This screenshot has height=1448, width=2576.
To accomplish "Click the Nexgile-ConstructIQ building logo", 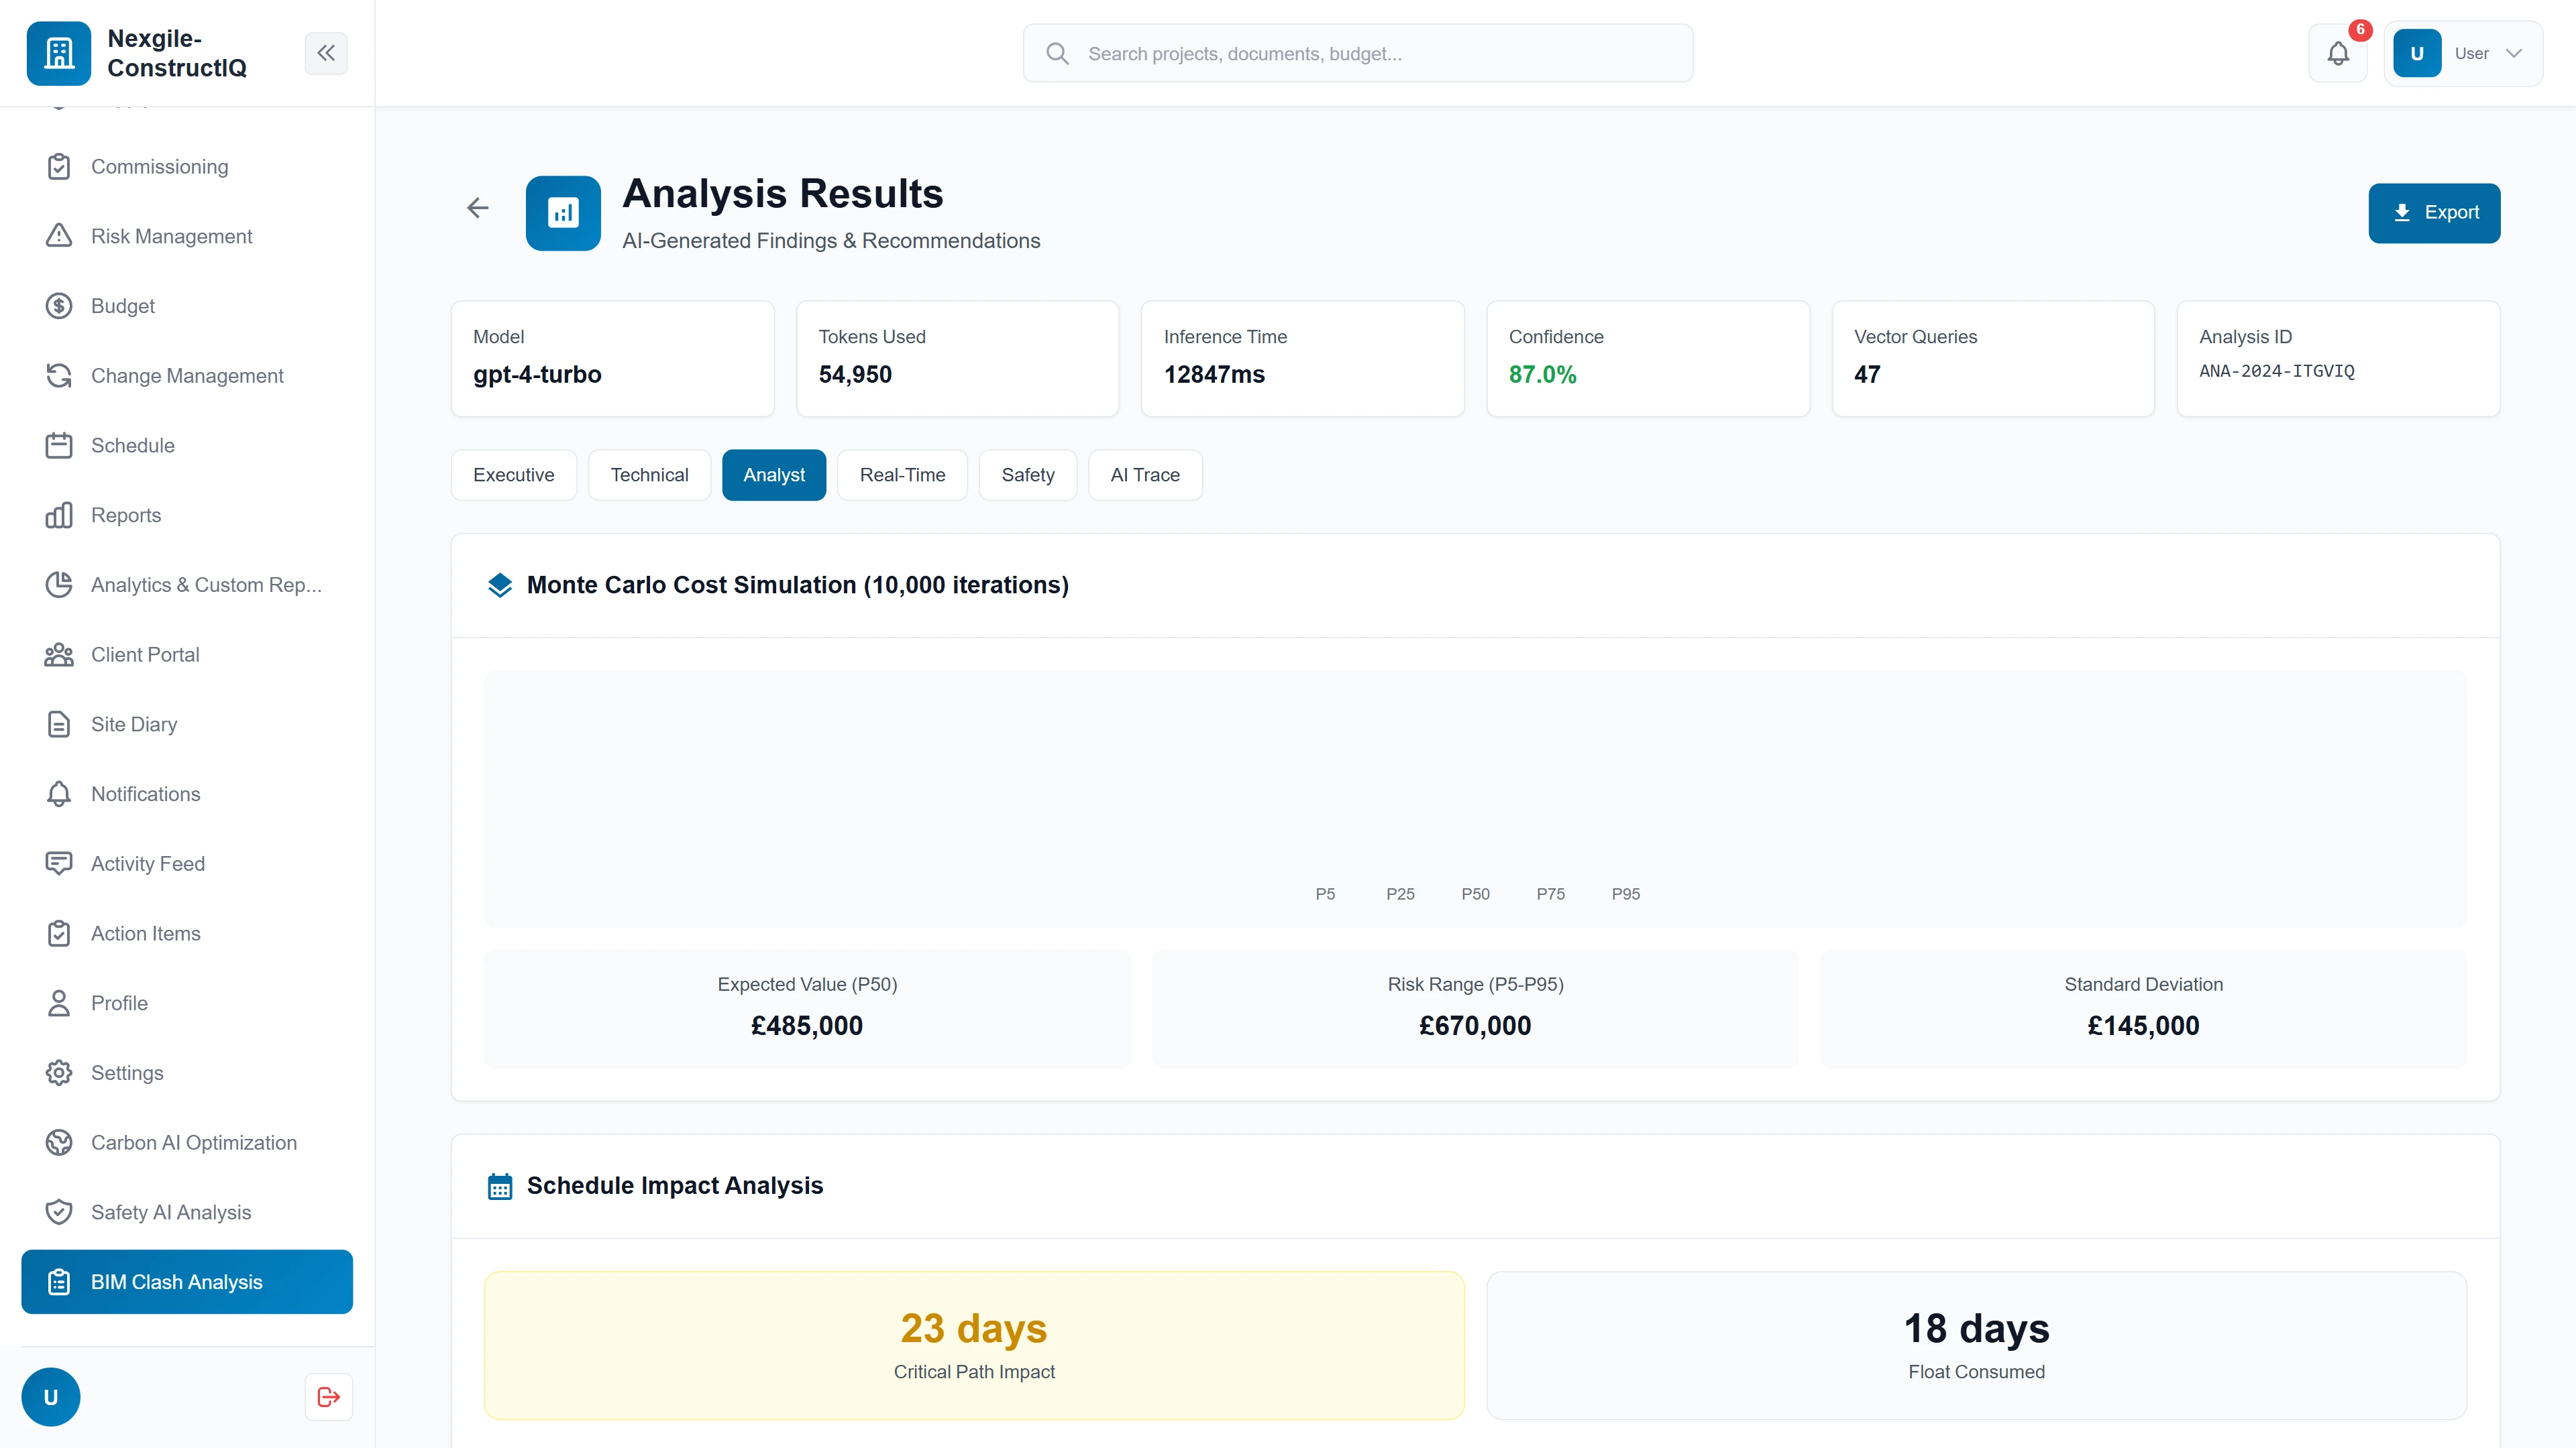I will pos(59,54).
